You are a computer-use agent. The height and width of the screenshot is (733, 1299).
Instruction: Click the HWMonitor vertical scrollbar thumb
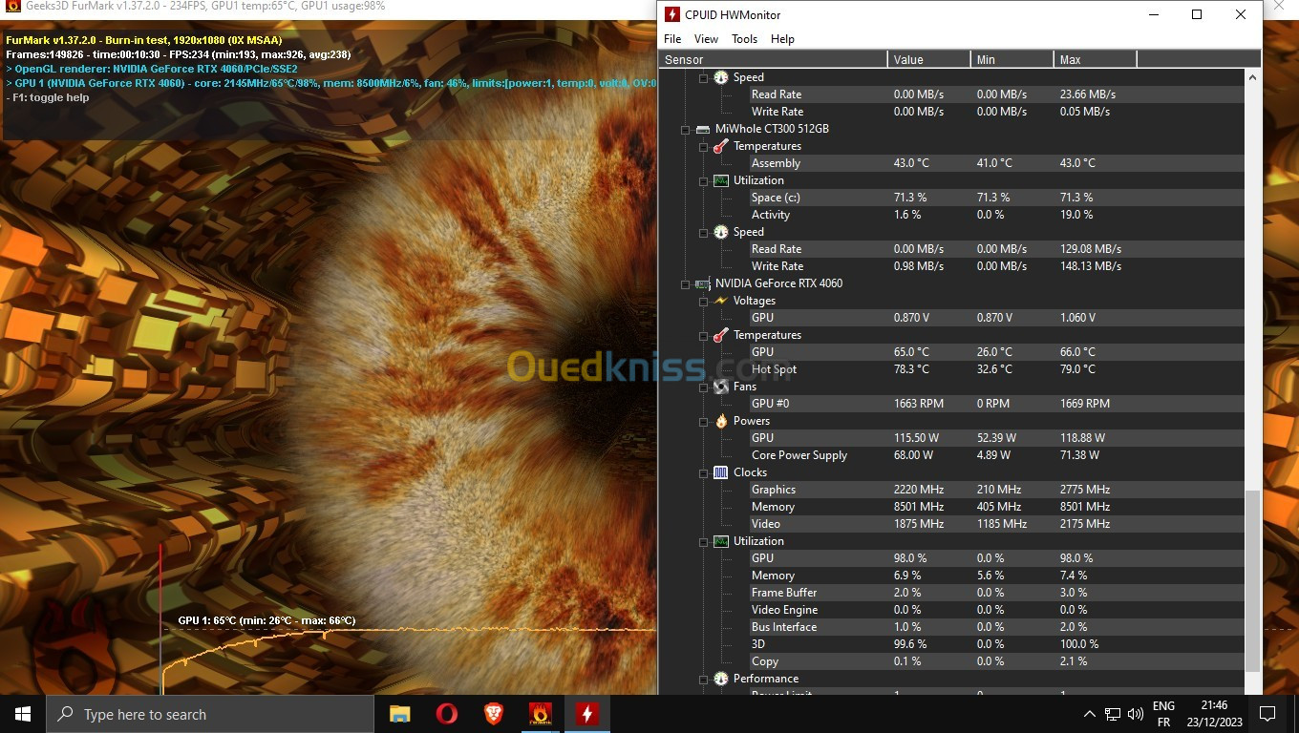(x=1253, y=581)
